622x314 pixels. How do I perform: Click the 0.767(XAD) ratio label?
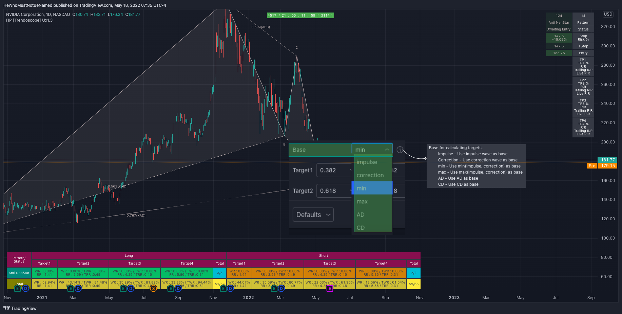pyautogui.click(x=136, y=215)
